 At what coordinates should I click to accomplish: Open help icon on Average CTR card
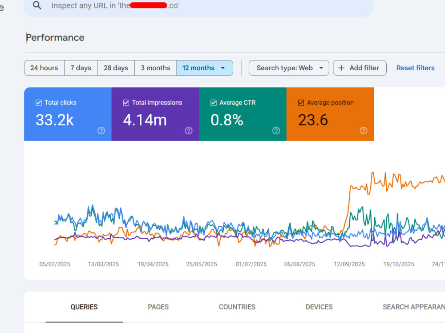276,130
